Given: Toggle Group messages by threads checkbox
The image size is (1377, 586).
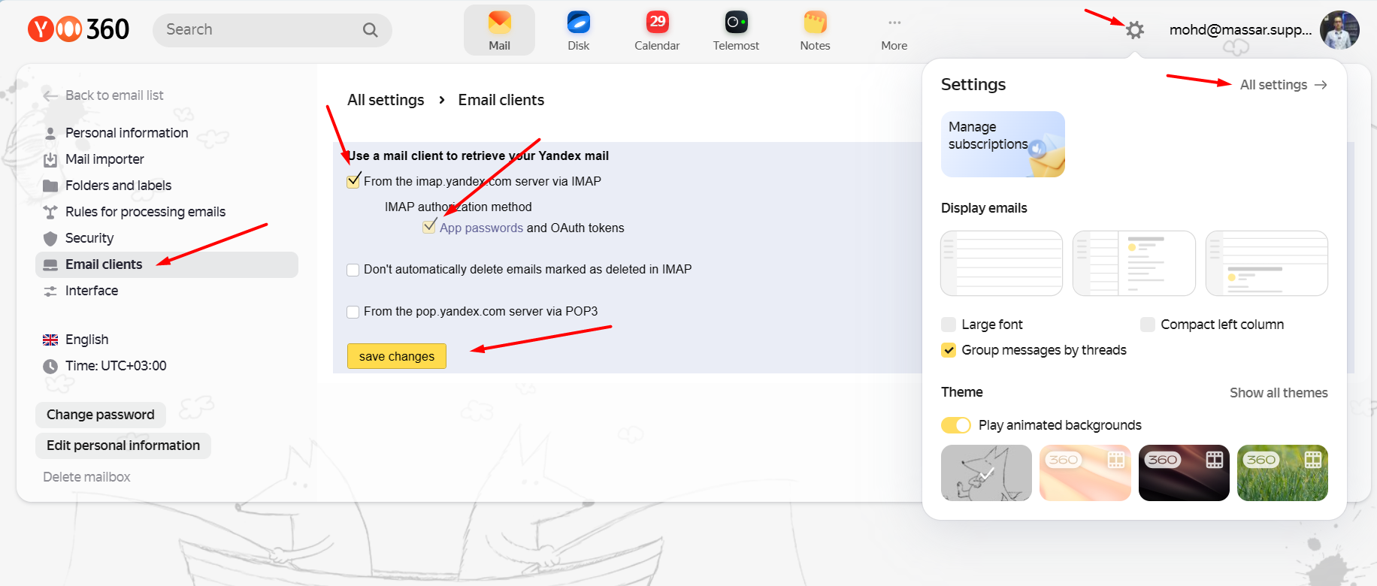Looking at the screenshot, I should tap(949, 350).
